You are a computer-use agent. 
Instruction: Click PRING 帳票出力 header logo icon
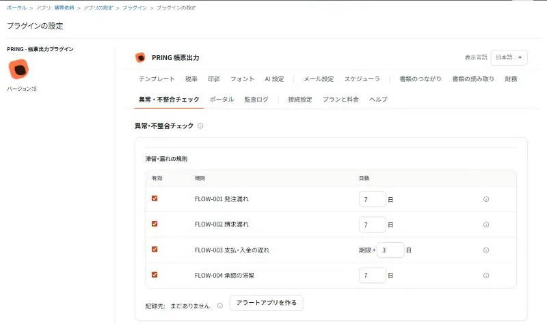pos(140,57)
